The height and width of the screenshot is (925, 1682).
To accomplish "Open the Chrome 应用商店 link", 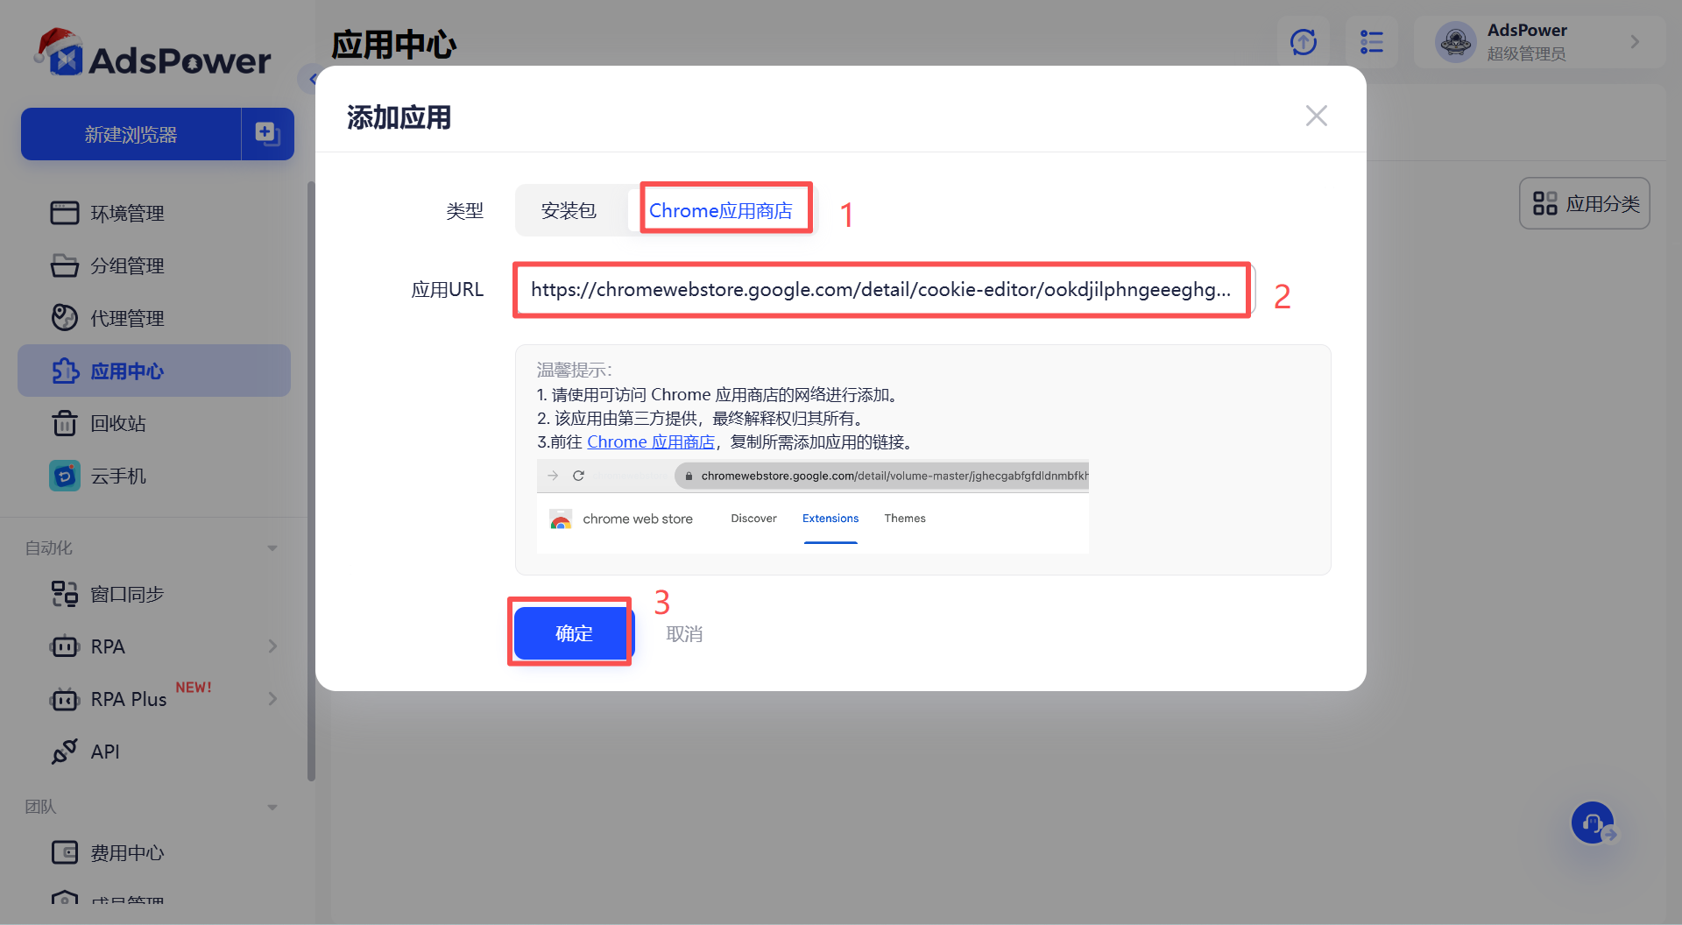I will [651, 441].
